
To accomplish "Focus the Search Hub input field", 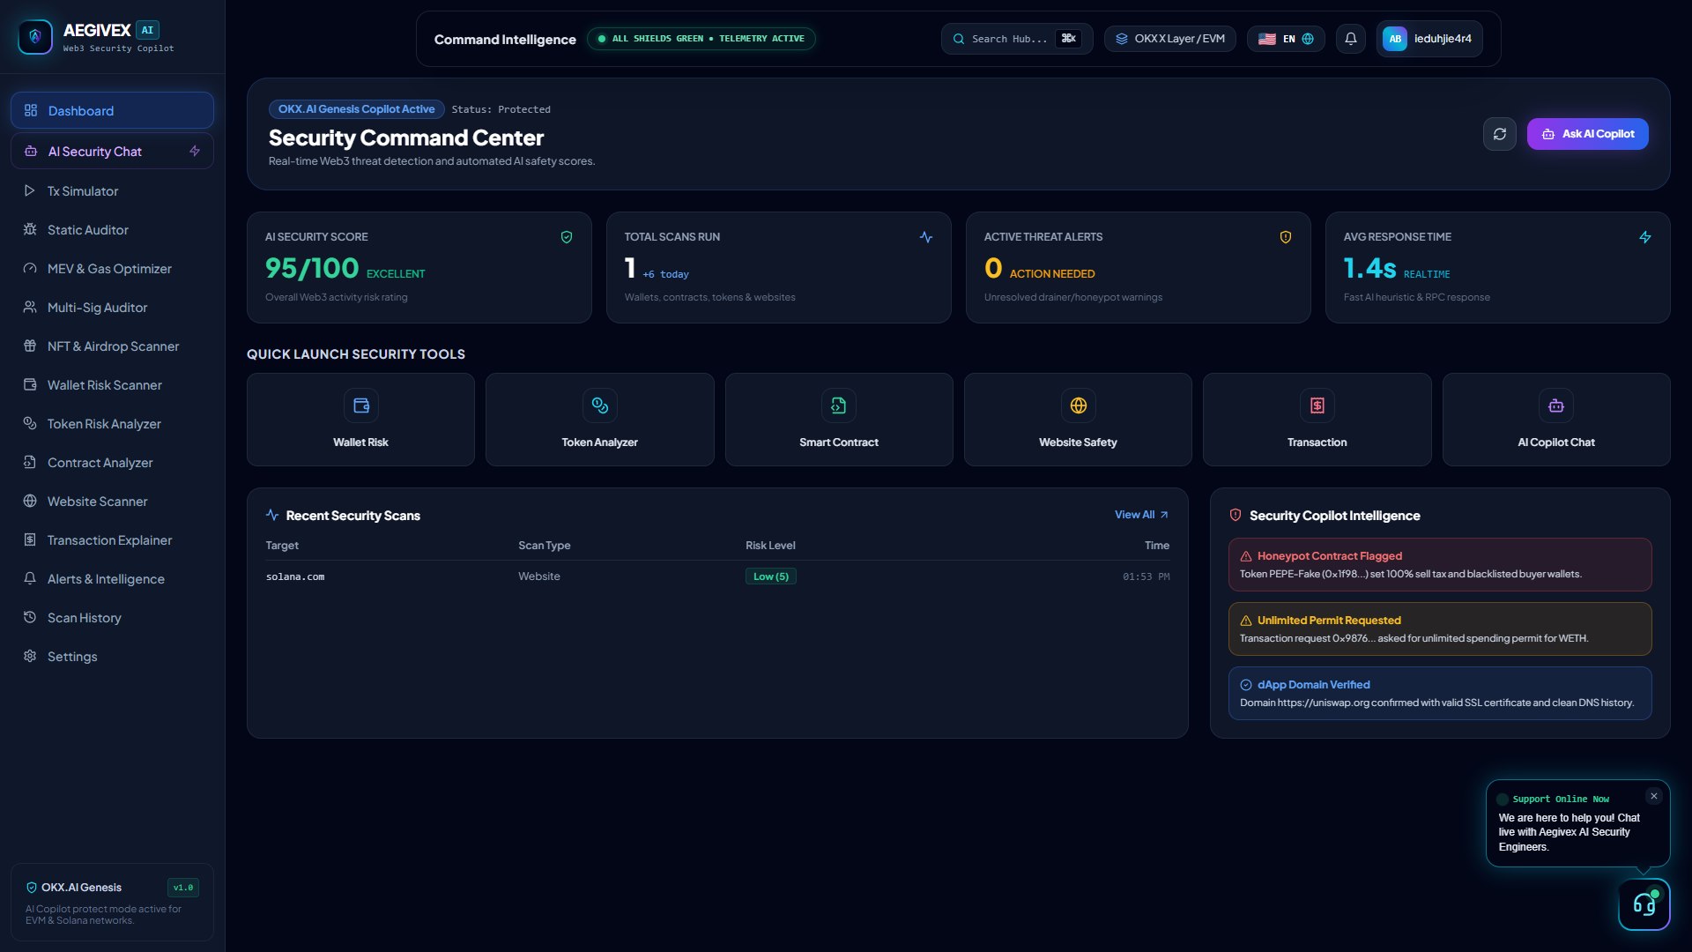I will (1016, 39).
